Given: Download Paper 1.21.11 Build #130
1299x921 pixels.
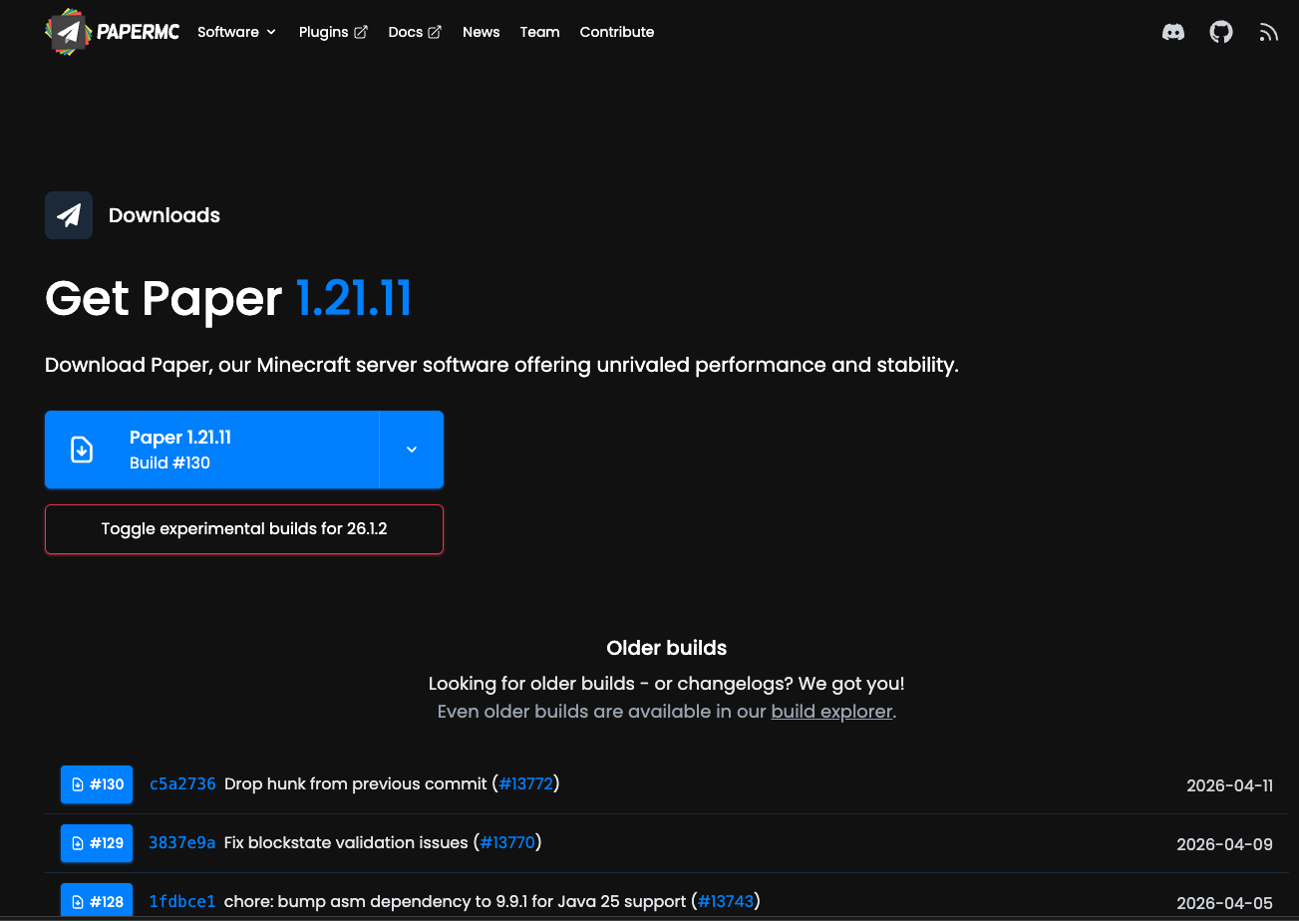Looking at the screenshot, I should tap(212, 450).
